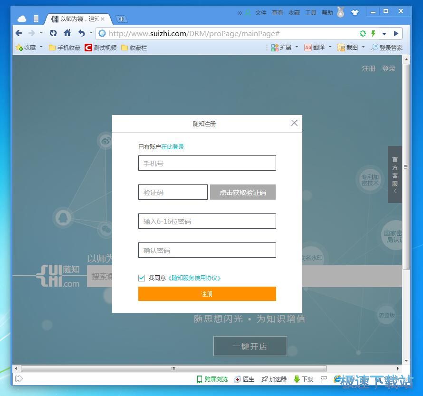This screenshot has height=396, width=423.
Task: Open the dropdown next to the undo arrow
Action: pyautogui.click(x=91, y=33)
